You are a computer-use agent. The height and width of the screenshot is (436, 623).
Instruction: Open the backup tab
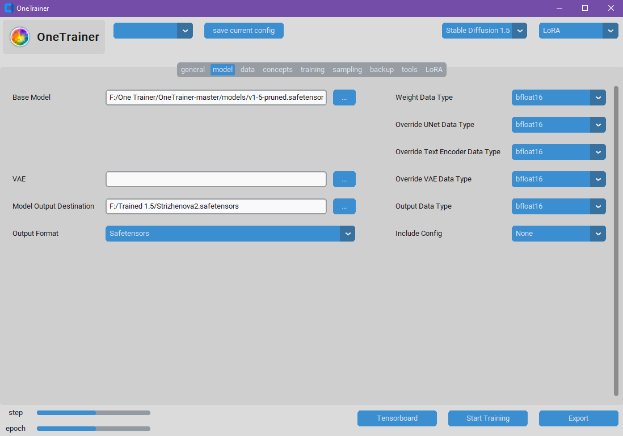pyautogui.click(x=382, y=70)
